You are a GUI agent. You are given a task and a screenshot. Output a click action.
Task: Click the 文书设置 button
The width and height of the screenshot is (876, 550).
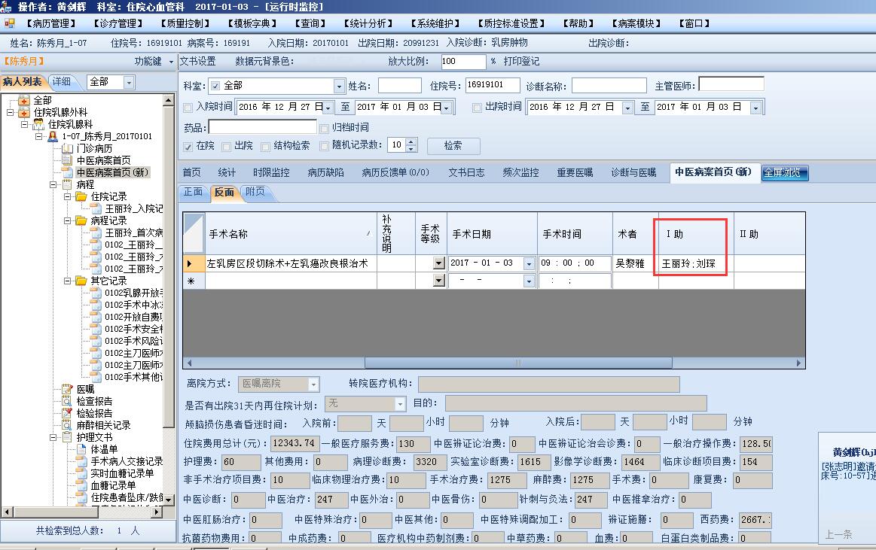pos(198,62)
